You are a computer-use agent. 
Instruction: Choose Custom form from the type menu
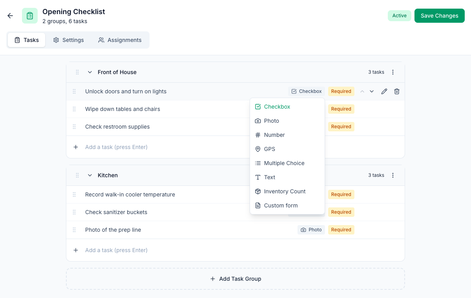click(287, 205)
